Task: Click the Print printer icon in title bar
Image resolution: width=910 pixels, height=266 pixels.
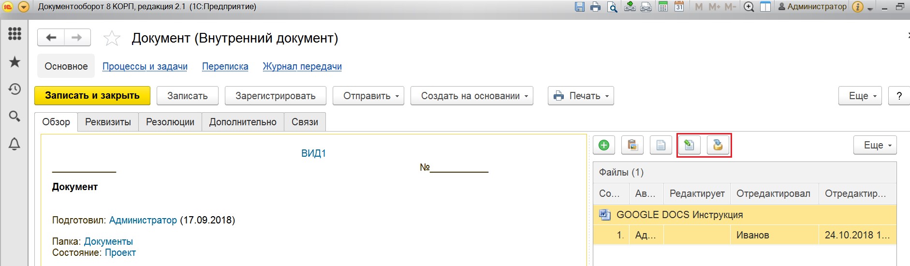Action: pyautogui.click(x=596, y=7)
